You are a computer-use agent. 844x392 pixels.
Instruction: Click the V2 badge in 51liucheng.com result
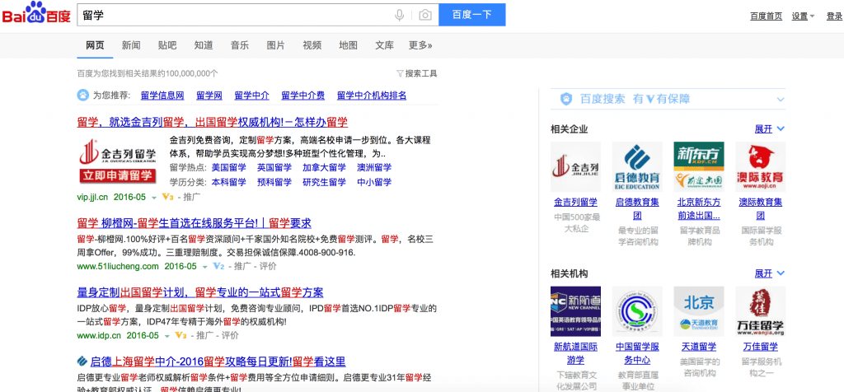pyautogui.click(x=218, y=266)
